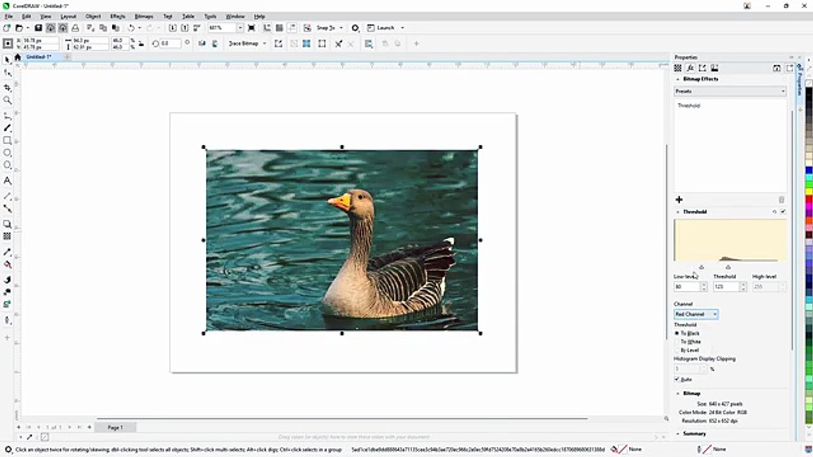Collapse the Bitmap info section
Screen dimensions: 813x457
pyautogui.click(x=677, y=394)
